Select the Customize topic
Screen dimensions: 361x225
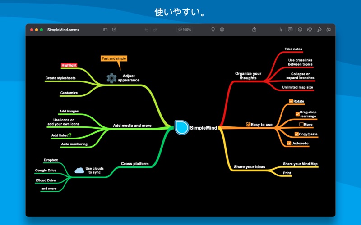(69, 93)
